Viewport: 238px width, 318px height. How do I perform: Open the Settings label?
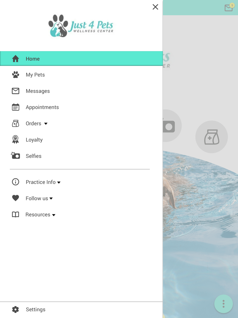[x=35, y=309]
